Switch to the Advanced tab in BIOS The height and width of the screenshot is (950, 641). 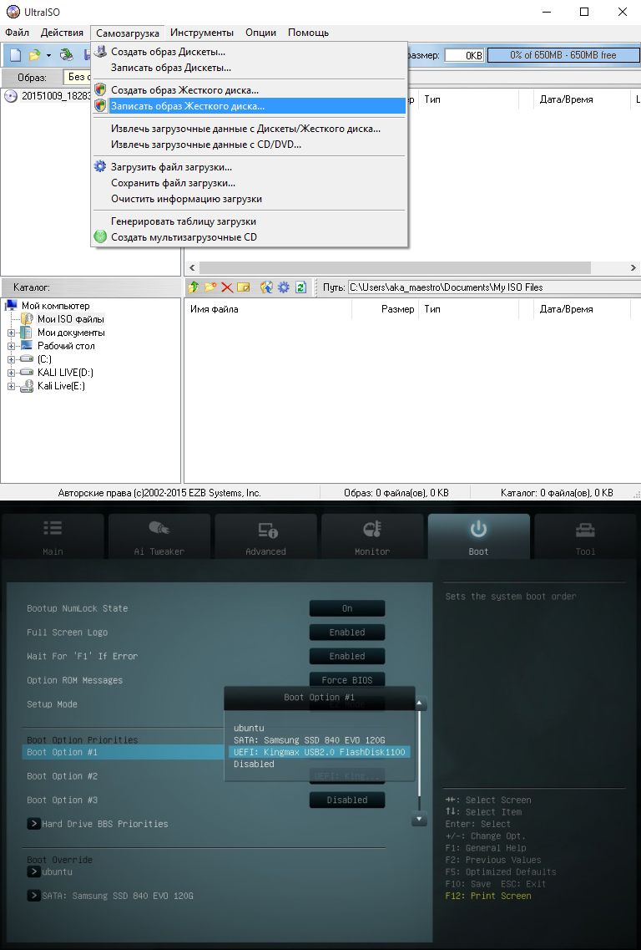tap(265, 536)
